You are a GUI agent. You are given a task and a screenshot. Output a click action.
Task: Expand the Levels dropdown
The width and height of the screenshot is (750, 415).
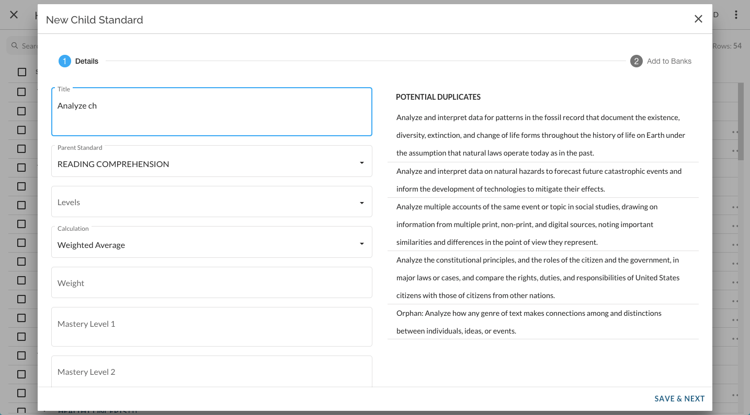[212, 201]
